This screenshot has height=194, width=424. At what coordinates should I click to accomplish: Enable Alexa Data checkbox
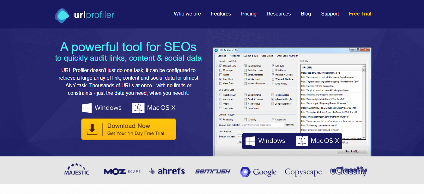point(221,83)
